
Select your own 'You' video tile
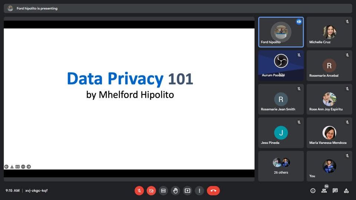tap(329, 166)
